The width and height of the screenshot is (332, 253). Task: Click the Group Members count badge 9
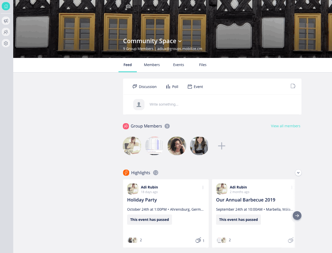[167, 126]
